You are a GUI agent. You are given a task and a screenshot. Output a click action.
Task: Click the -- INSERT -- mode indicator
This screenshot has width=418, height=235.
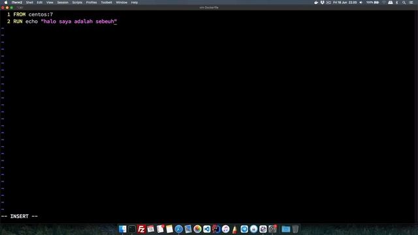point(20,216)
